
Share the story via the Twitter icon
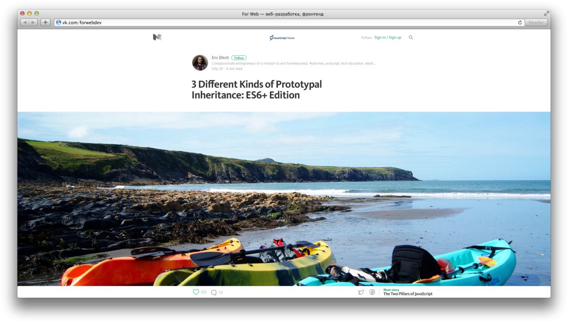tap(361, 292)
